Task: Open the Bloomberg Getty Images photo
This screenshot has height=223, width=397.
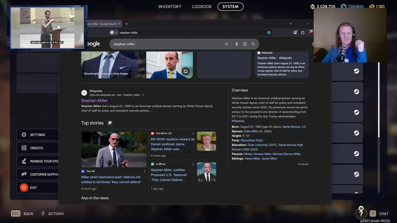Action: coord(113,65)
